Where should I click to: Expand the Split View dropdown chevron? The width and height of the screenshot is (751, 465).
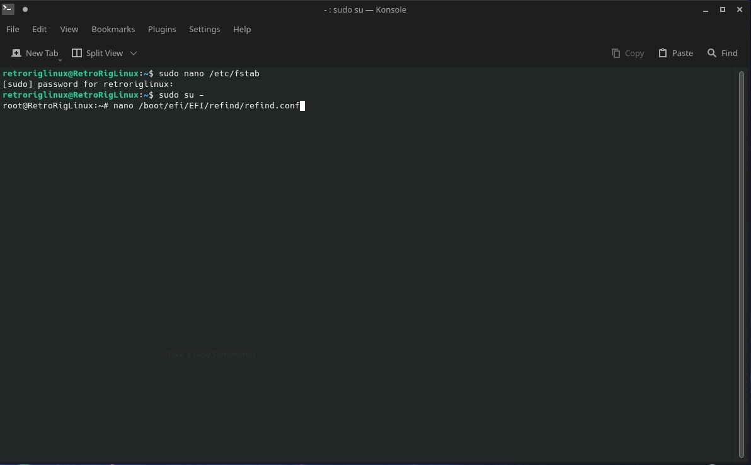click(x=134, y=54)
